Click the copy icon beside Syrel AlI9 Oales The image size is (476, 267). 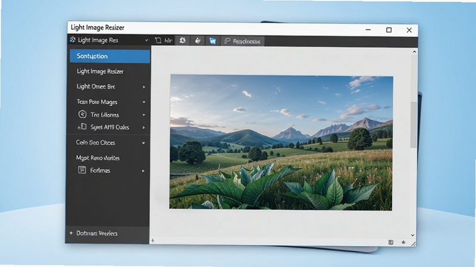(82, 127)
